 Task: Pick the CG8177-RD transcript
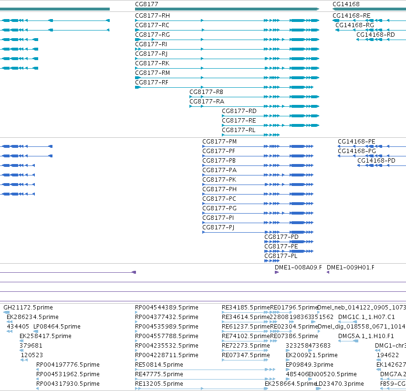coord(239,111)
